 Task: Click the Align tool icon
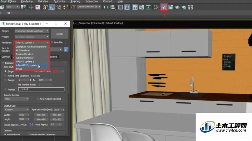click(x=113, y=7)
